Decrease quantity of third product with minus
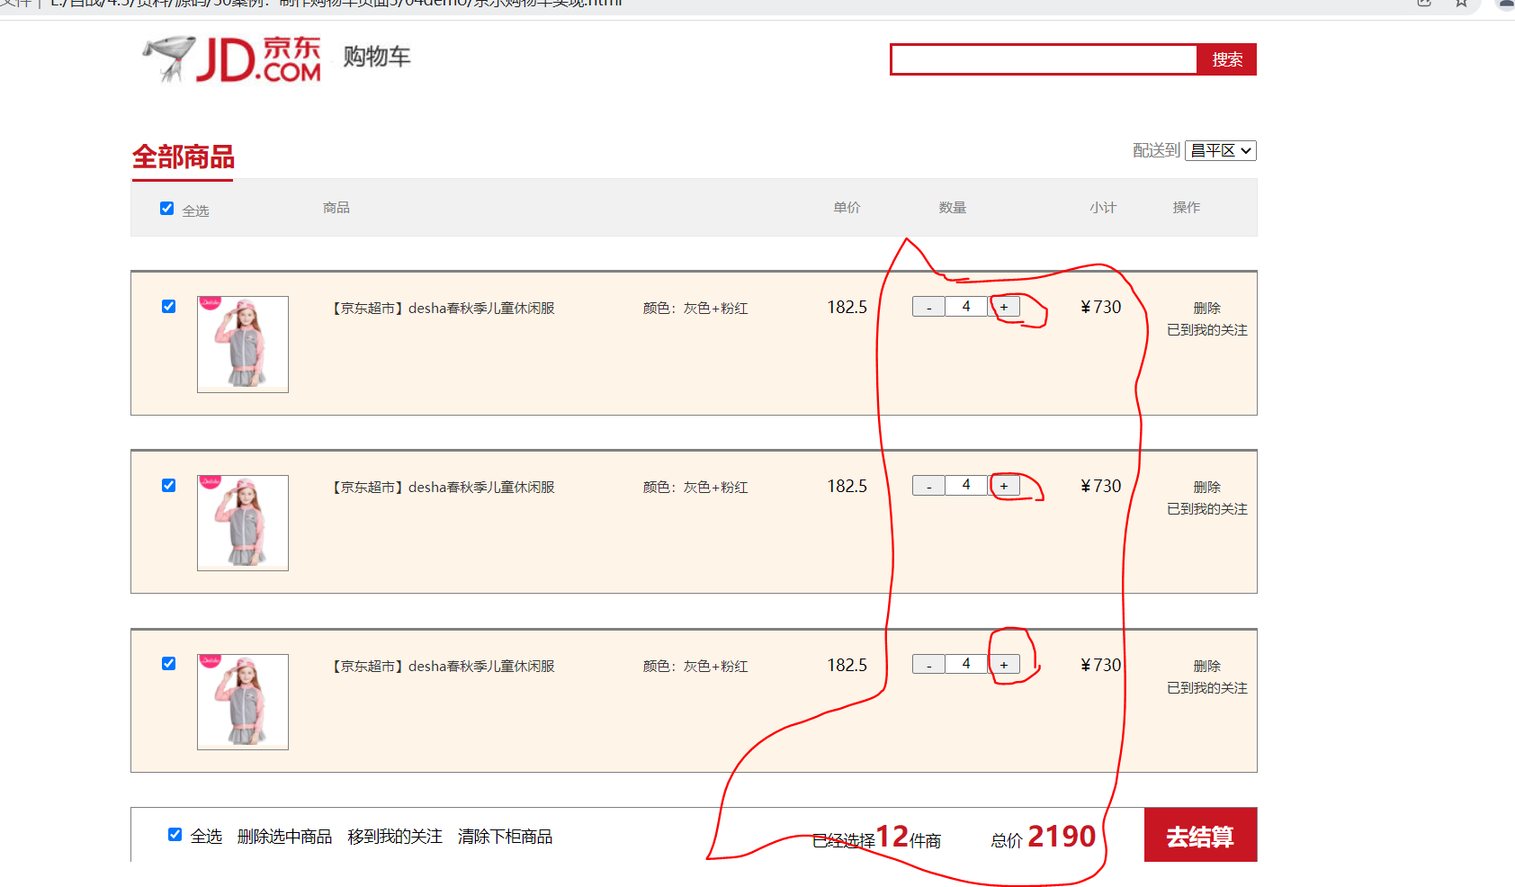This screenshot has height=887, width=1515. point(928,665)
